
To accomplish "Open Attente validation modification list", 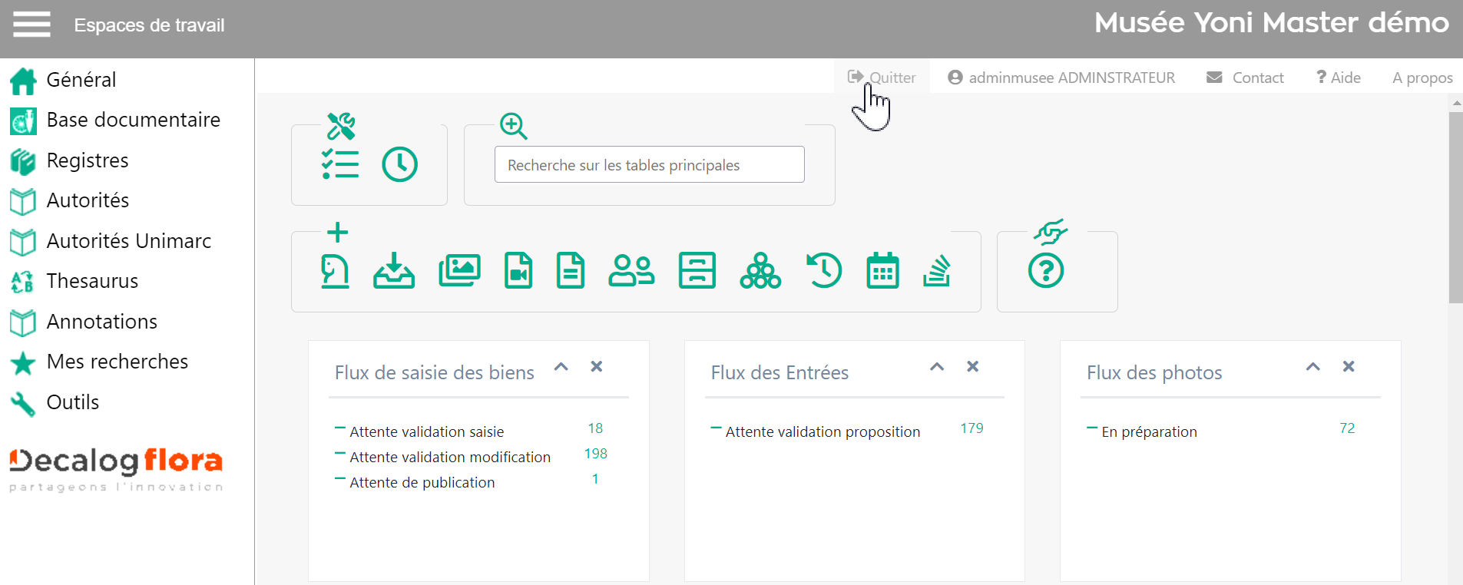I will [450, 458].
